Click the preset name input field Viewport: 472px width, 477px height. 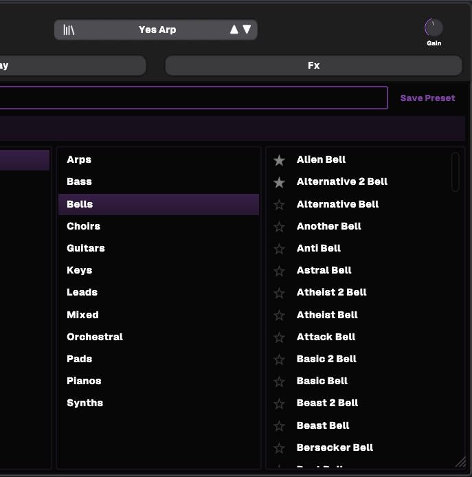(192, 98)
